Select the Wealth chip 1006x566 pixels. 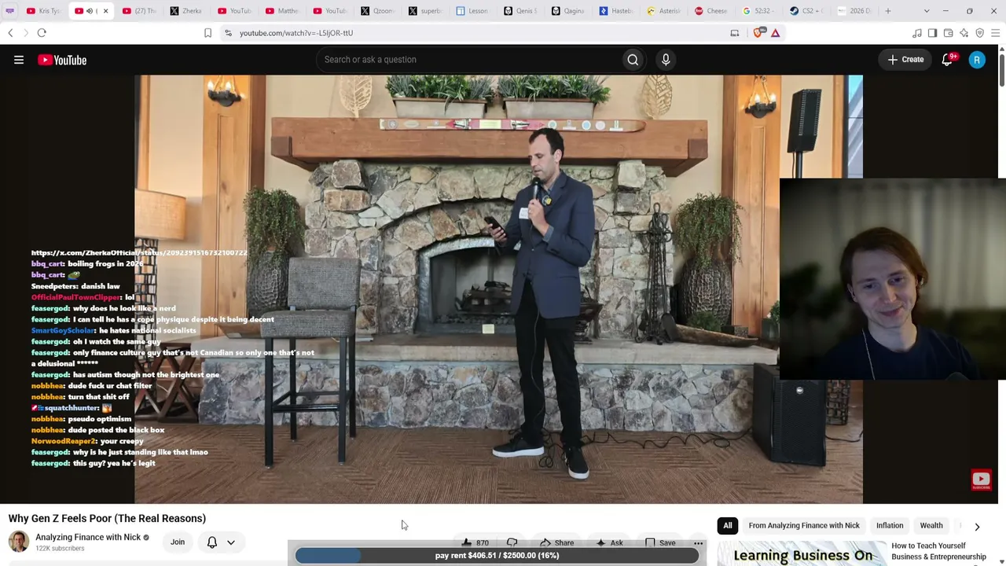click(x=931, y=526)
